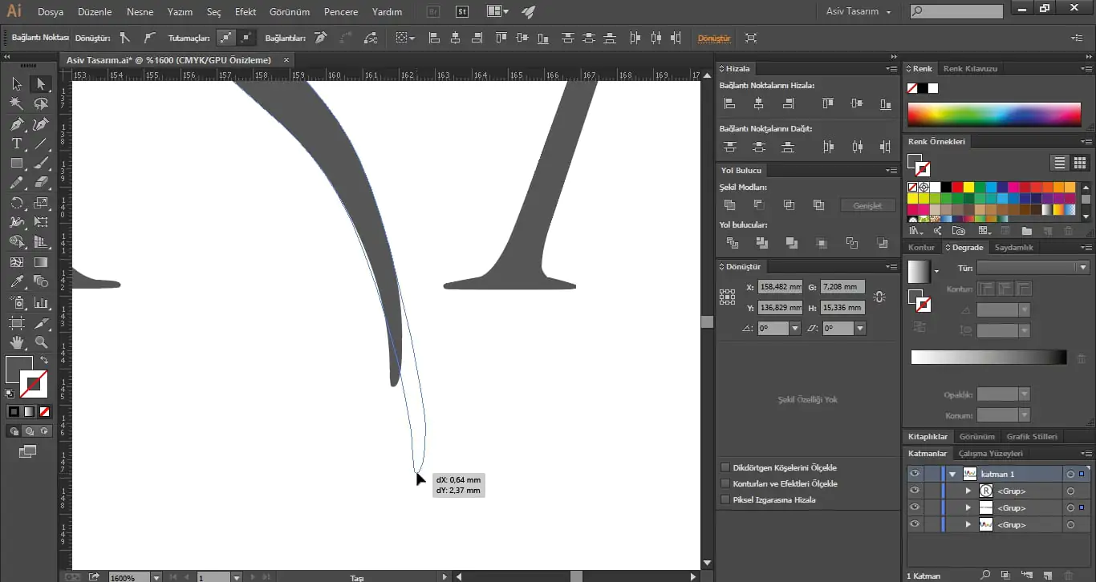Select the Zoom tool
This screenshot has width=1096, height=582.
(41, 342)
